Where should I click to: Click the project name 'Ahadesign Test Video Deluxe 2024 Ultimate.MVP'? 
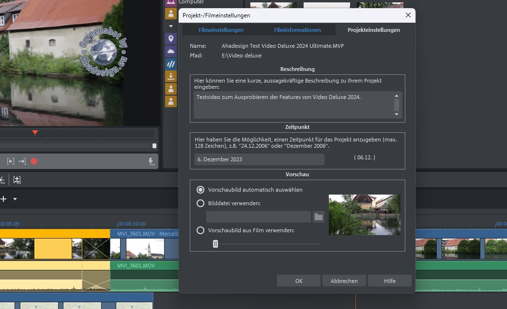tap(283, 46)
